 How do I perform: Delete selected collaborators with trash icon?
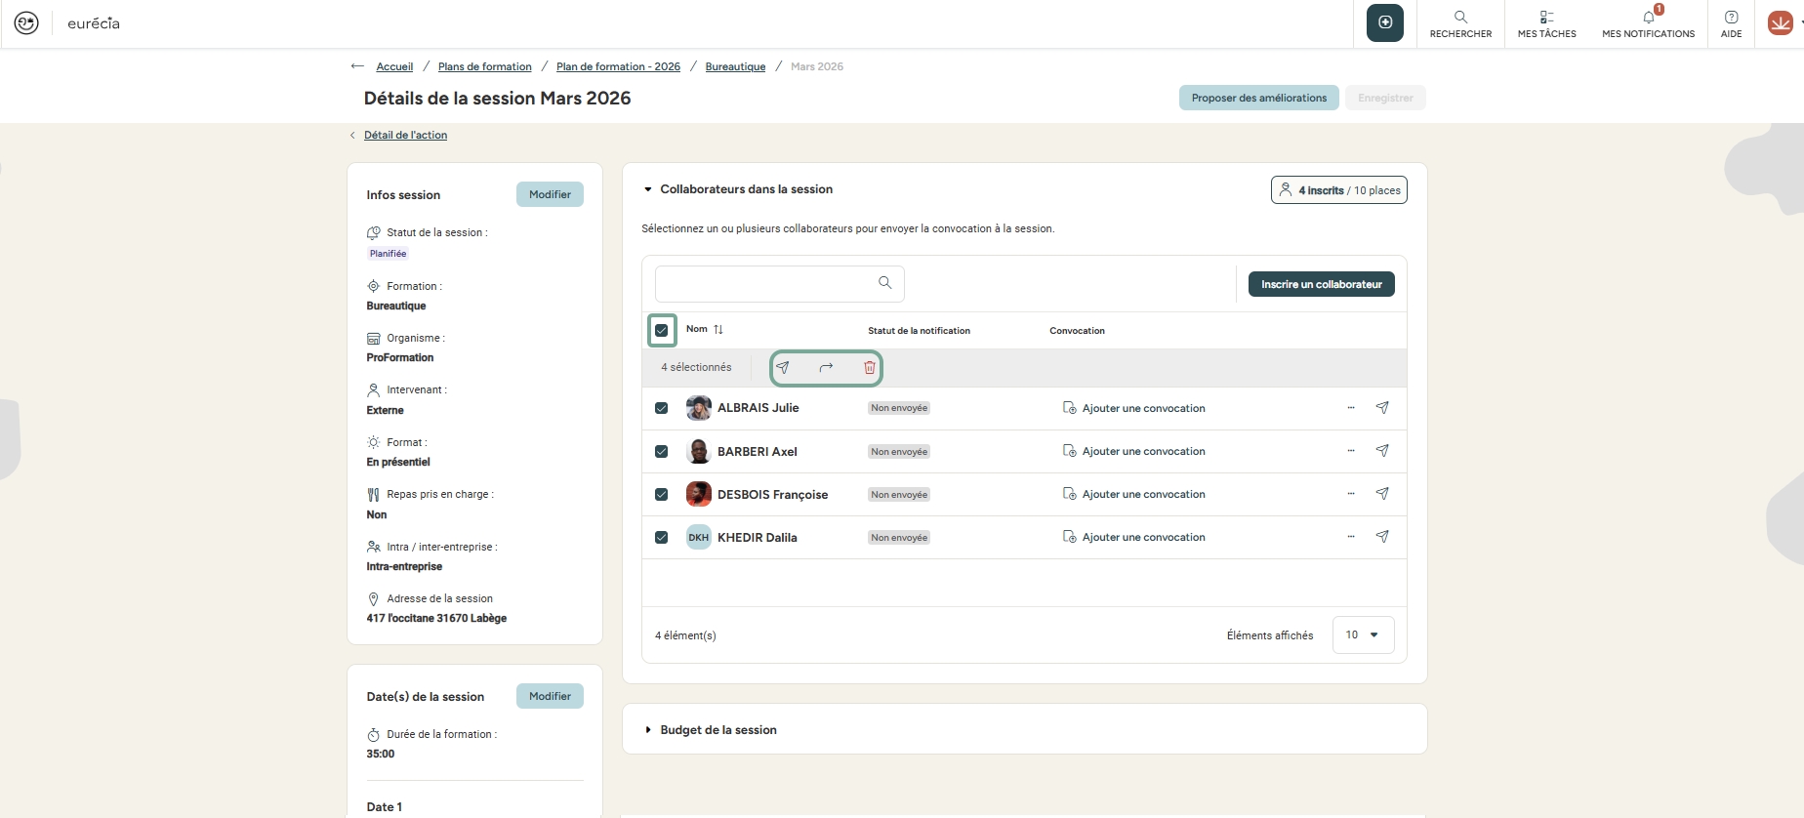(869, 368)
